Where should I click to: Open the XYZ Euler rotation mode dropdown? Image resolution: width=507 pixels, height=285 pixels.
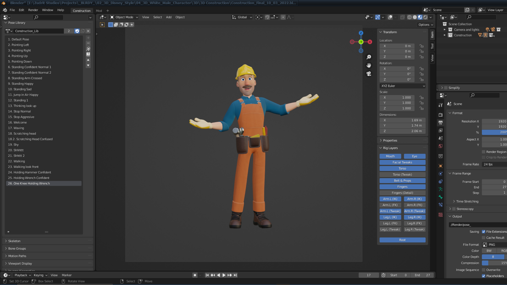point(402,86)
